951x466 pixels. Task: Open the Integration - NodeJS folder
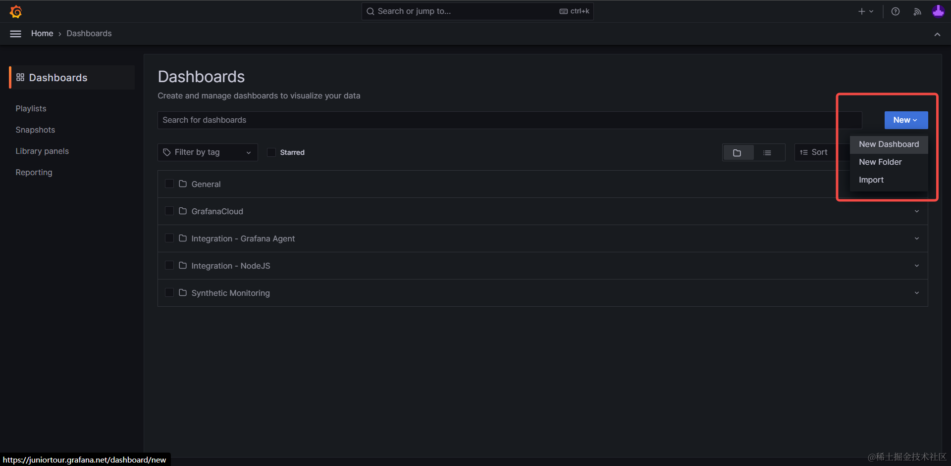point(231,266)
